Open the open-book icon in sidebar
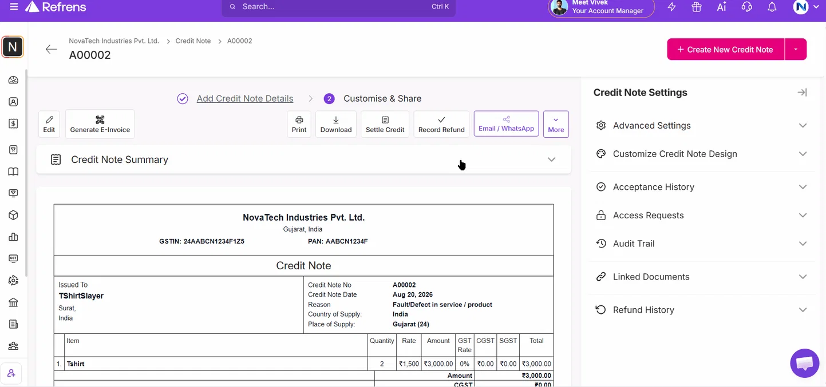 (13, 171)
